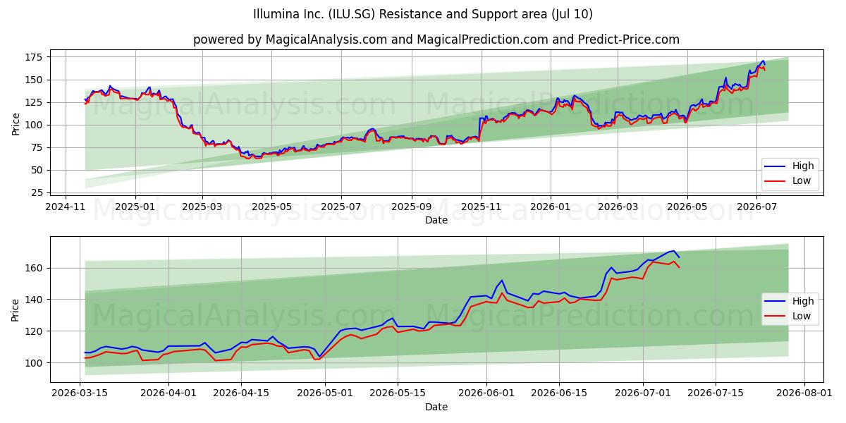Click the '2024-11' x-axis label in the top chart

[66, 207]
